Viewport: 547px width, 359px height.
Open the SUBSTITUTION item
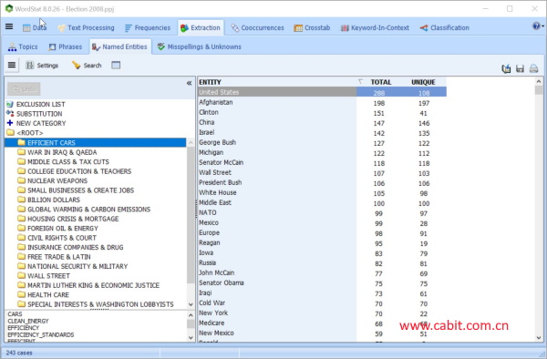point(35,114)
